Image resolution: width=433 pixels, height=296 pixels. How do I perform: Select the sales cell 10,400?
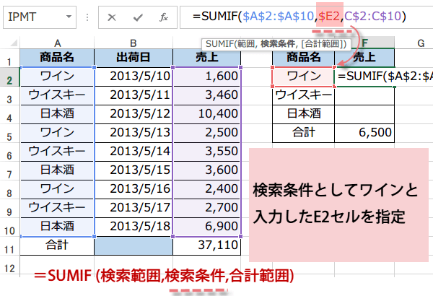tap(207, 114)
